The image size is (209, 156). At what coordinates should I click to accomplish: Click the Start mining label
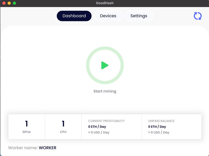(105, 91)
